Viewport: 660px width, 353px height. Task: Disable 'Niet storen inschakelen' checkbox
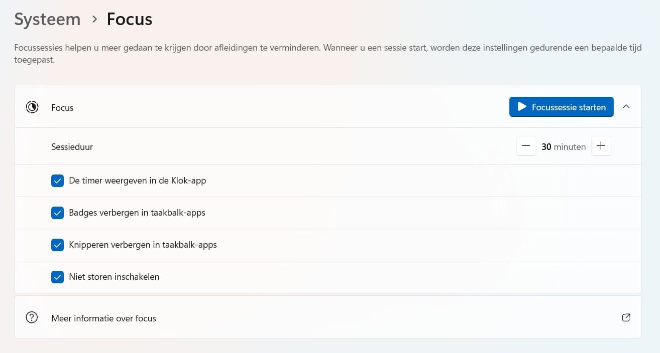[x=57, y=277]
